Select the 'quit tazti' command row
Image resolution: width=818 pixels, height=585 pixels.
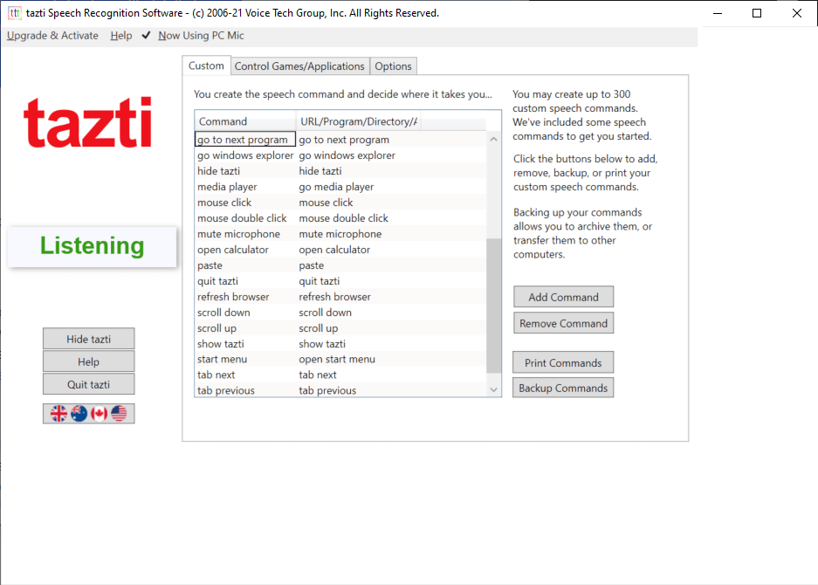coord(340,281)
